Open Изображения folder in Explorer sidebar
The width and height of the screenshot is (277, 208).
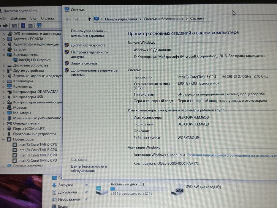(x=69, y=199)
